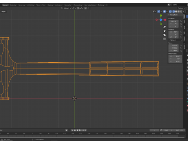This screenshot has width=188, height=141.
Task: Toggle lock for Rotation Y
Action: pos(181,34)
